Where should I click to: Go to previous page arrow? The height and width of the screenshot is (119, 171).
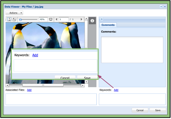point(57,19)
